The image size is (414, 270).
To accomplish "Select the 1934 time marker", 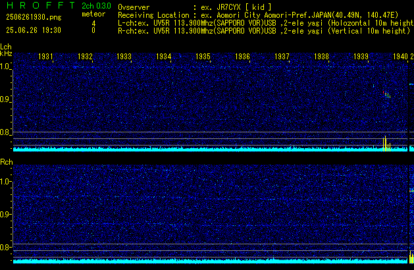I will tap(164, 57).
